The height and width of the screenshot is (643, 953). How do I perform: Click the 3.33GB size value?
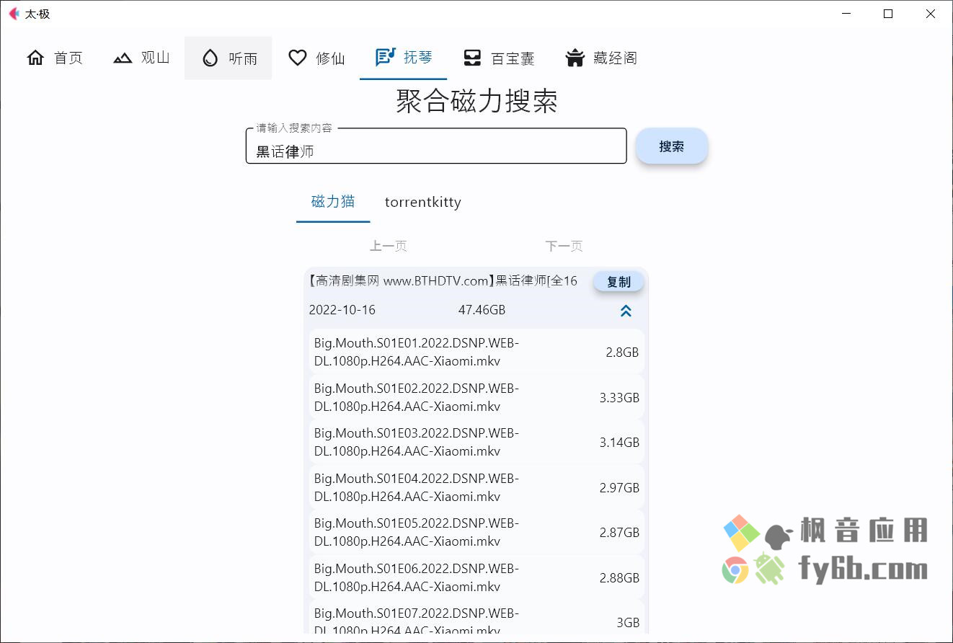(x=619, y=398)
